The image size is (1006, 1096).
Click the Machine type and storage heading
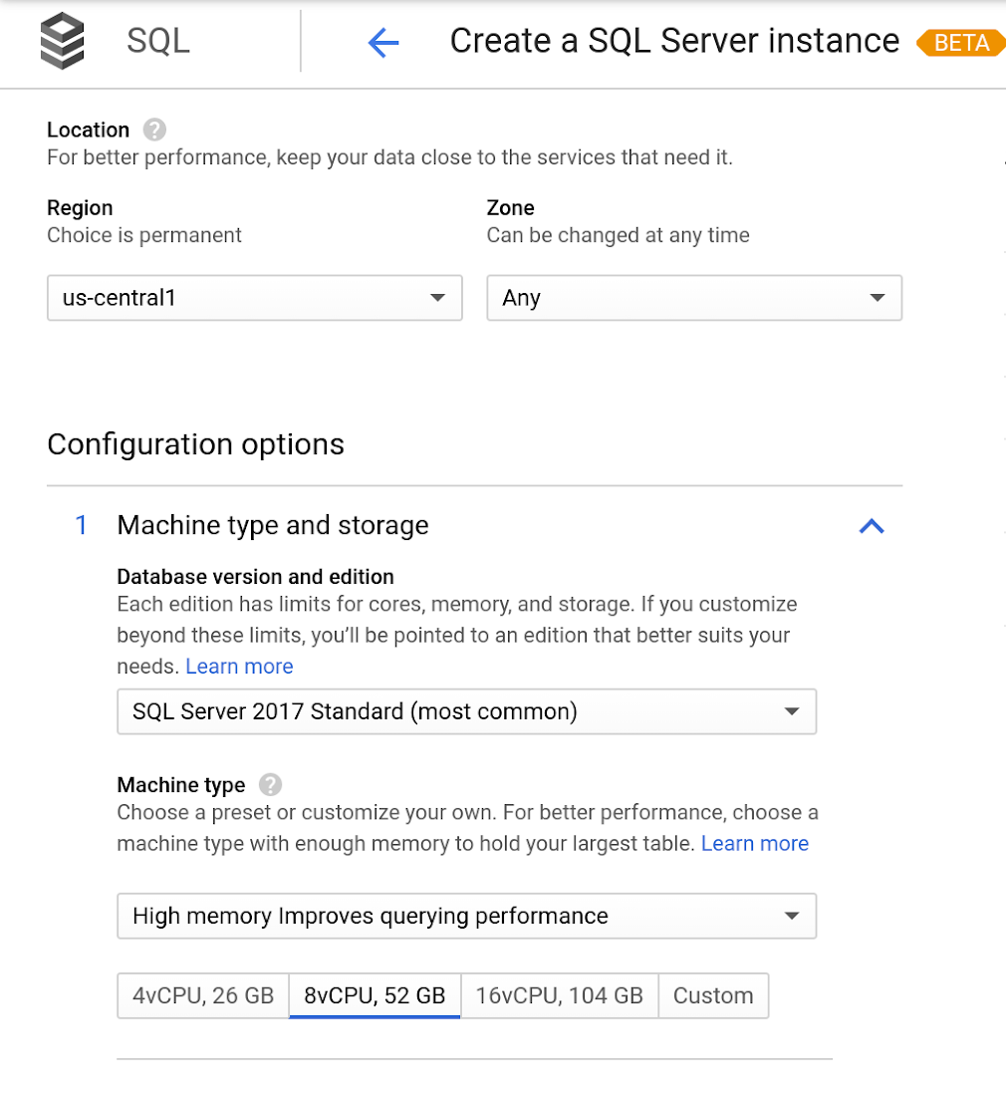coord(273,525)
